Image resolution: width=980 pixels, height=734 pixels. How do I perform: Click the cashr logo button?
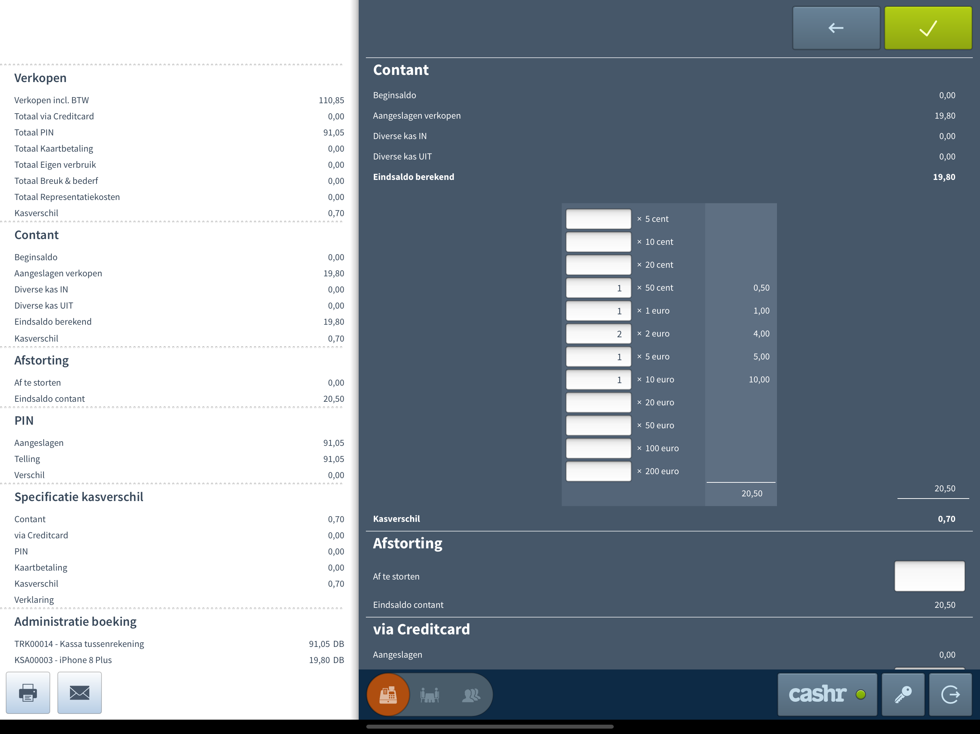[827, 694]
